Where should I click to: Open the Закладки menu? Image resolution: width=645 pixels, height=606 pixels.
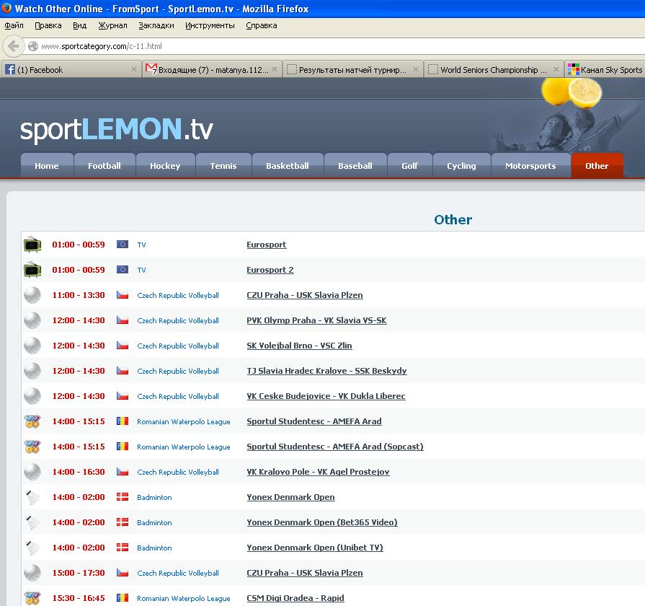156,25
